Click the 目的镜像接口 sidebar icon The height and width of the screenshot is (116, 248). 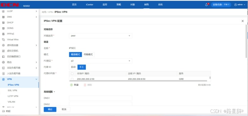click(3, 56)
